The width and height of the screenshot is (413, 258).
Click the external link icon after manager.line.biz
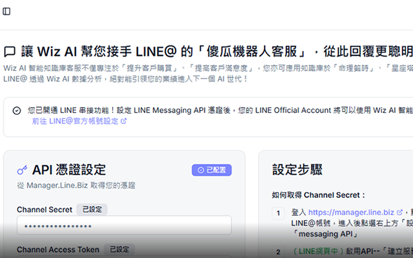click(x=399, y=212)
